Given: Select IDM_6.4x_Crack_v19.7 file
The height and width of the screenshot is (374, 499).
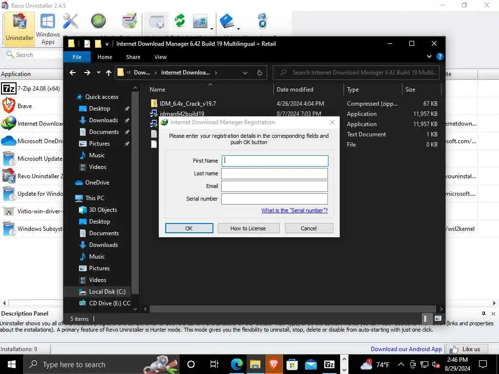Looking at the screenshot, I should pyautogui.click(x=188, y=103).
